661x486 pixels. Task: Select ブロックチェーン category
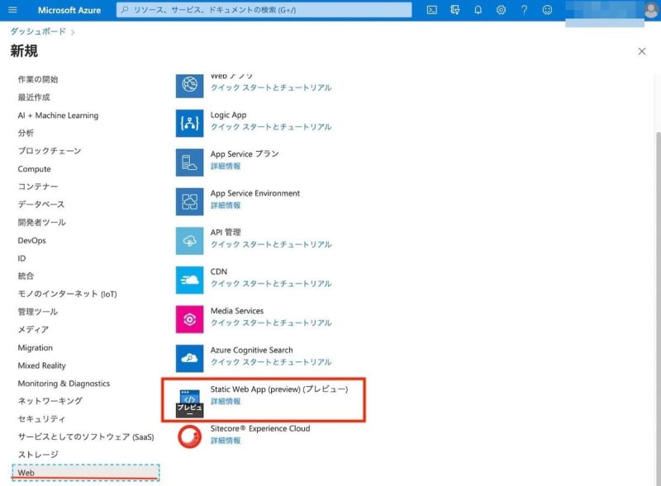tap(50, 151)
